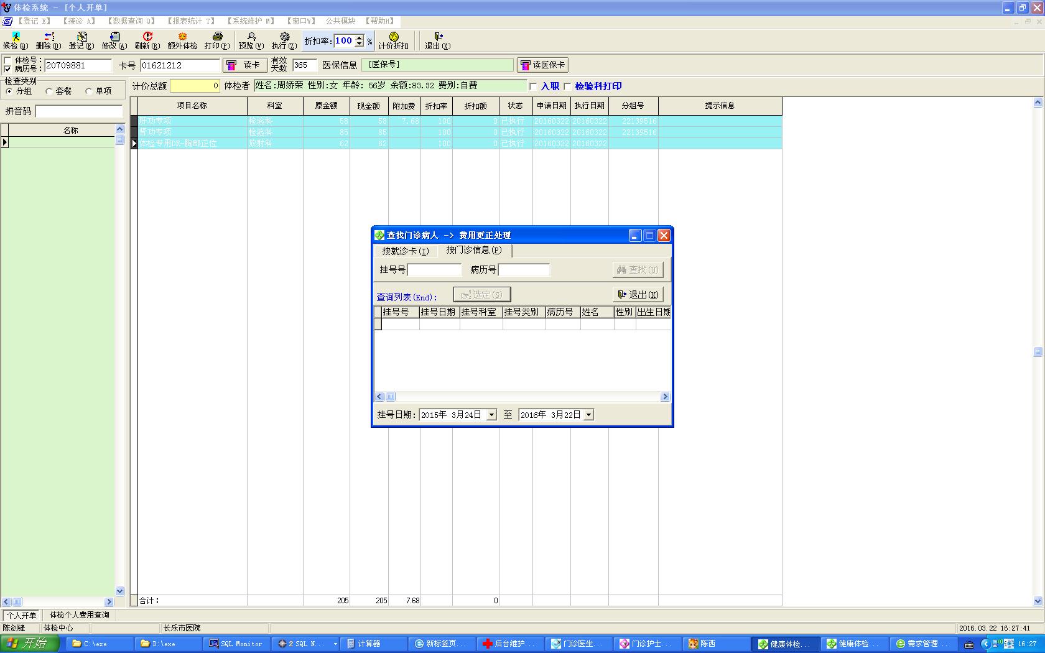Click the 修改(A) modify toolbar icon
This screenshot has width=1045, height=653.
tap(114, 41)
